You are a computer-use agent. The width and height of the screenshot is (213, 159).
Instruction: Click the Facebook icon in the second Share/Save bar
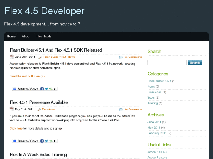(42, 141)
